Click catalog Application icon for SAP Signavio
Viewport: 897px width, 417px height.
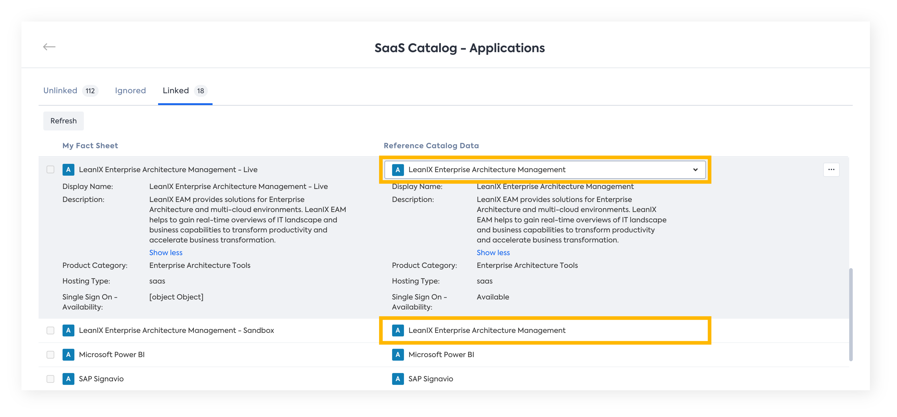coord(398,379)
